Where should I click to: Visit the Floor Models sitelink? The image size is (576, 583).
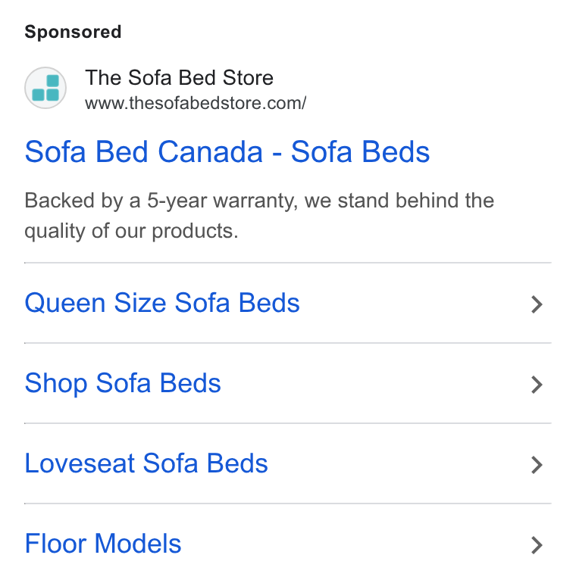103,544
